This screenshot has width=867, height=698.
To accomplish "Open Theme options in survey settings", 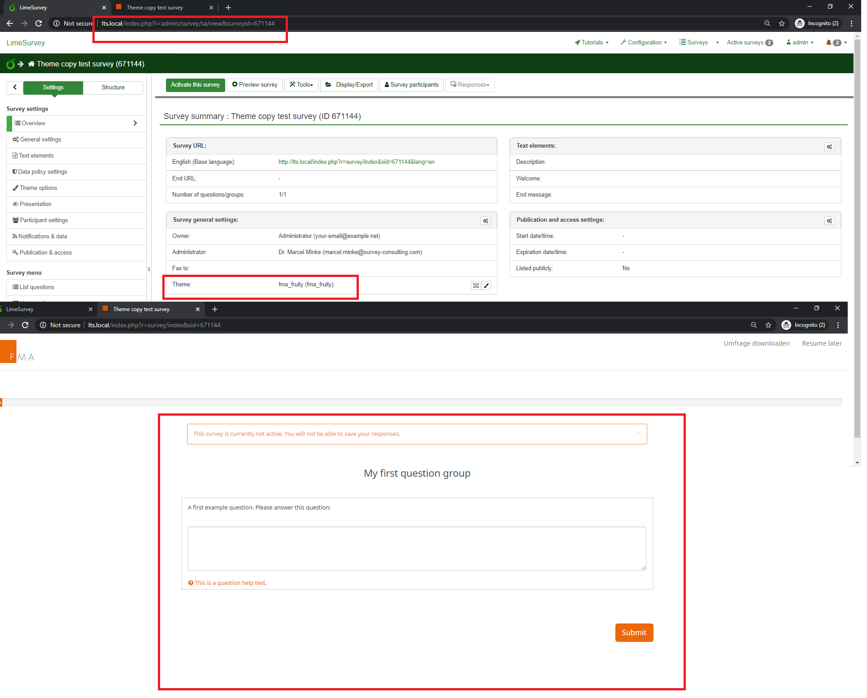I will (x=38, y=188).
